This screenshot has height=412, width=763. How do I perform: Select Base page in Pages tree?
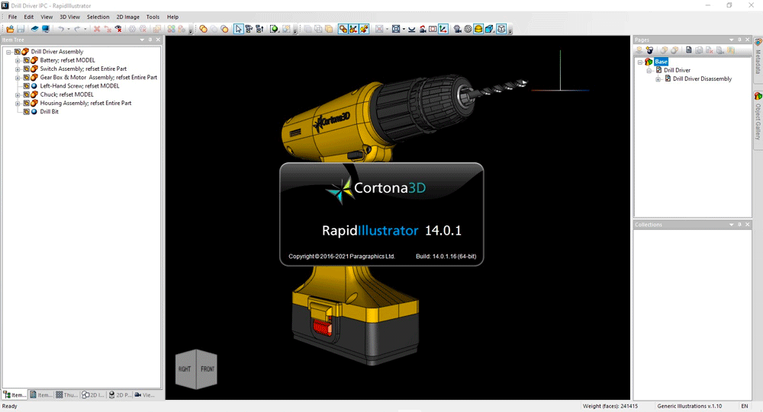click(x=661, y=62)
